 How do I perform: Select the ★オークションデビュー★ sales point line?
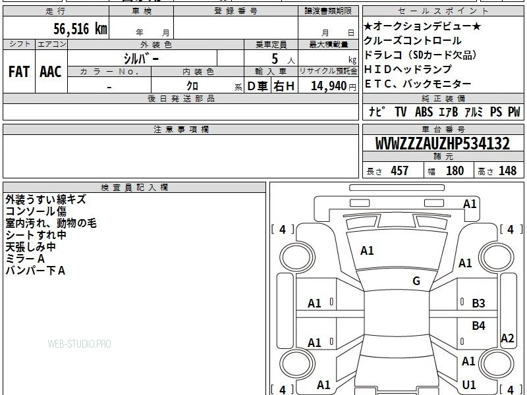click(x=422, y=26)
